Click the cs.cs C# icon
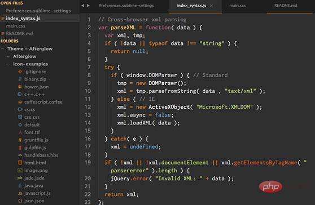 [x=20, y=109]
